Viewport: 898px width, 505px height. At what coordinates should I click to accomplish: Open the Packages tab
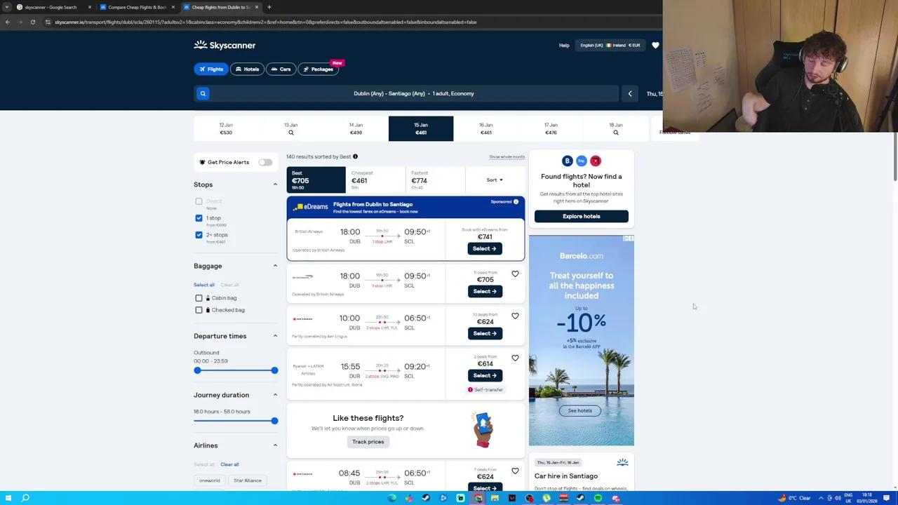318,69
